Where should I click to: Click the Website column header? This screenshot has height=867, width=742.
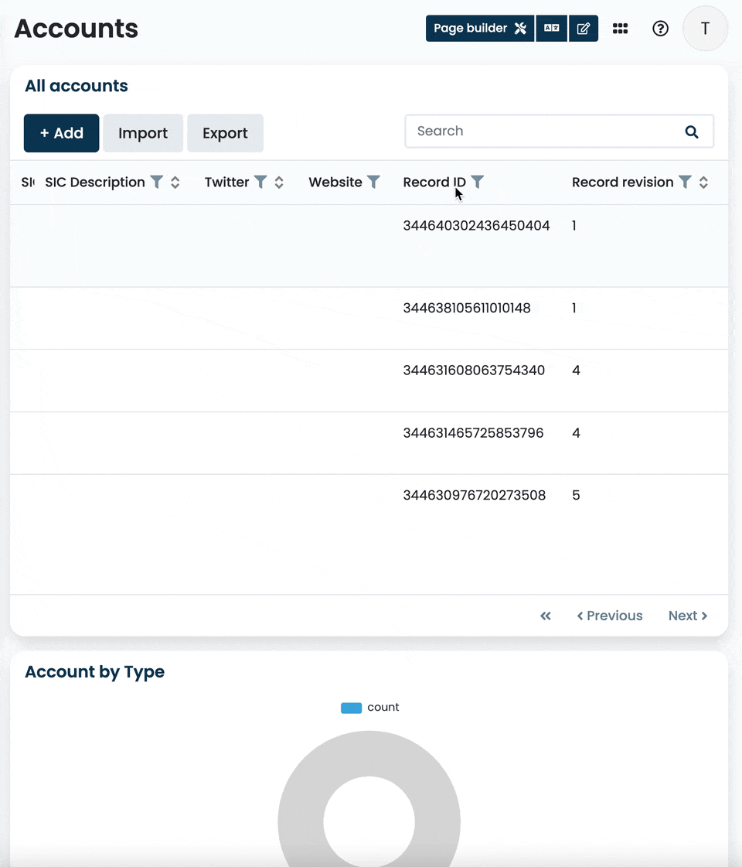click(x=335, y=182)
